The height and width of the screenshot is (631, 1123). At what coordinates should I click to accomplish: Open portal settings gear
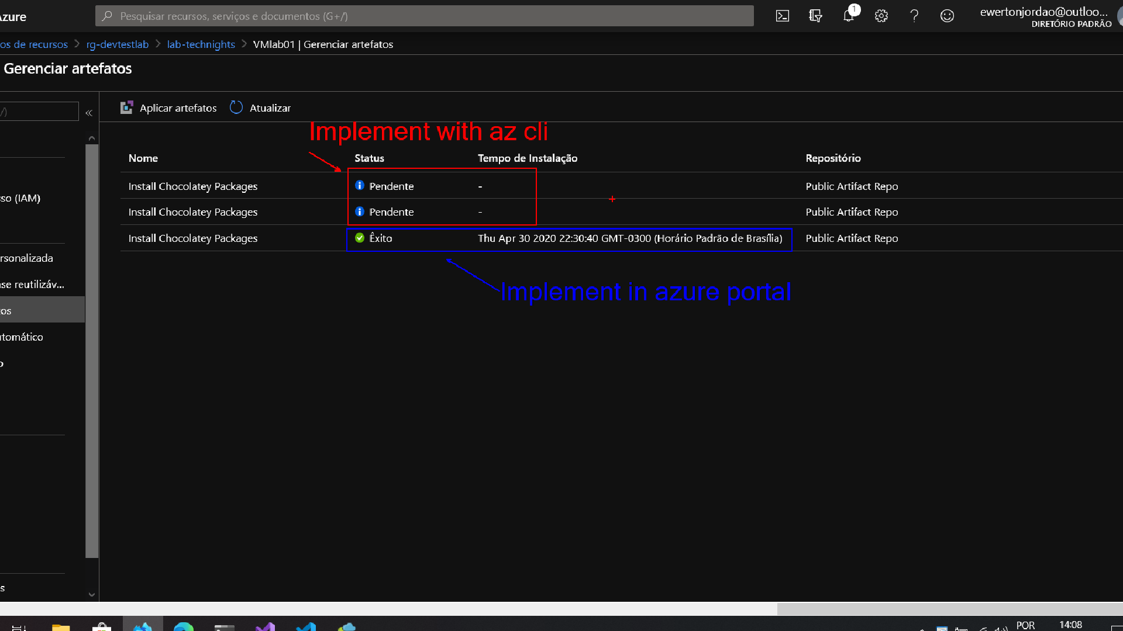pyautogui.click(x=881, y=16)
